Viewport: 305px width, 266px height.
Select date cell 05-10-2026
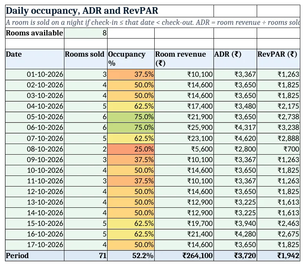pyautogui.click(x=35, y=117)
